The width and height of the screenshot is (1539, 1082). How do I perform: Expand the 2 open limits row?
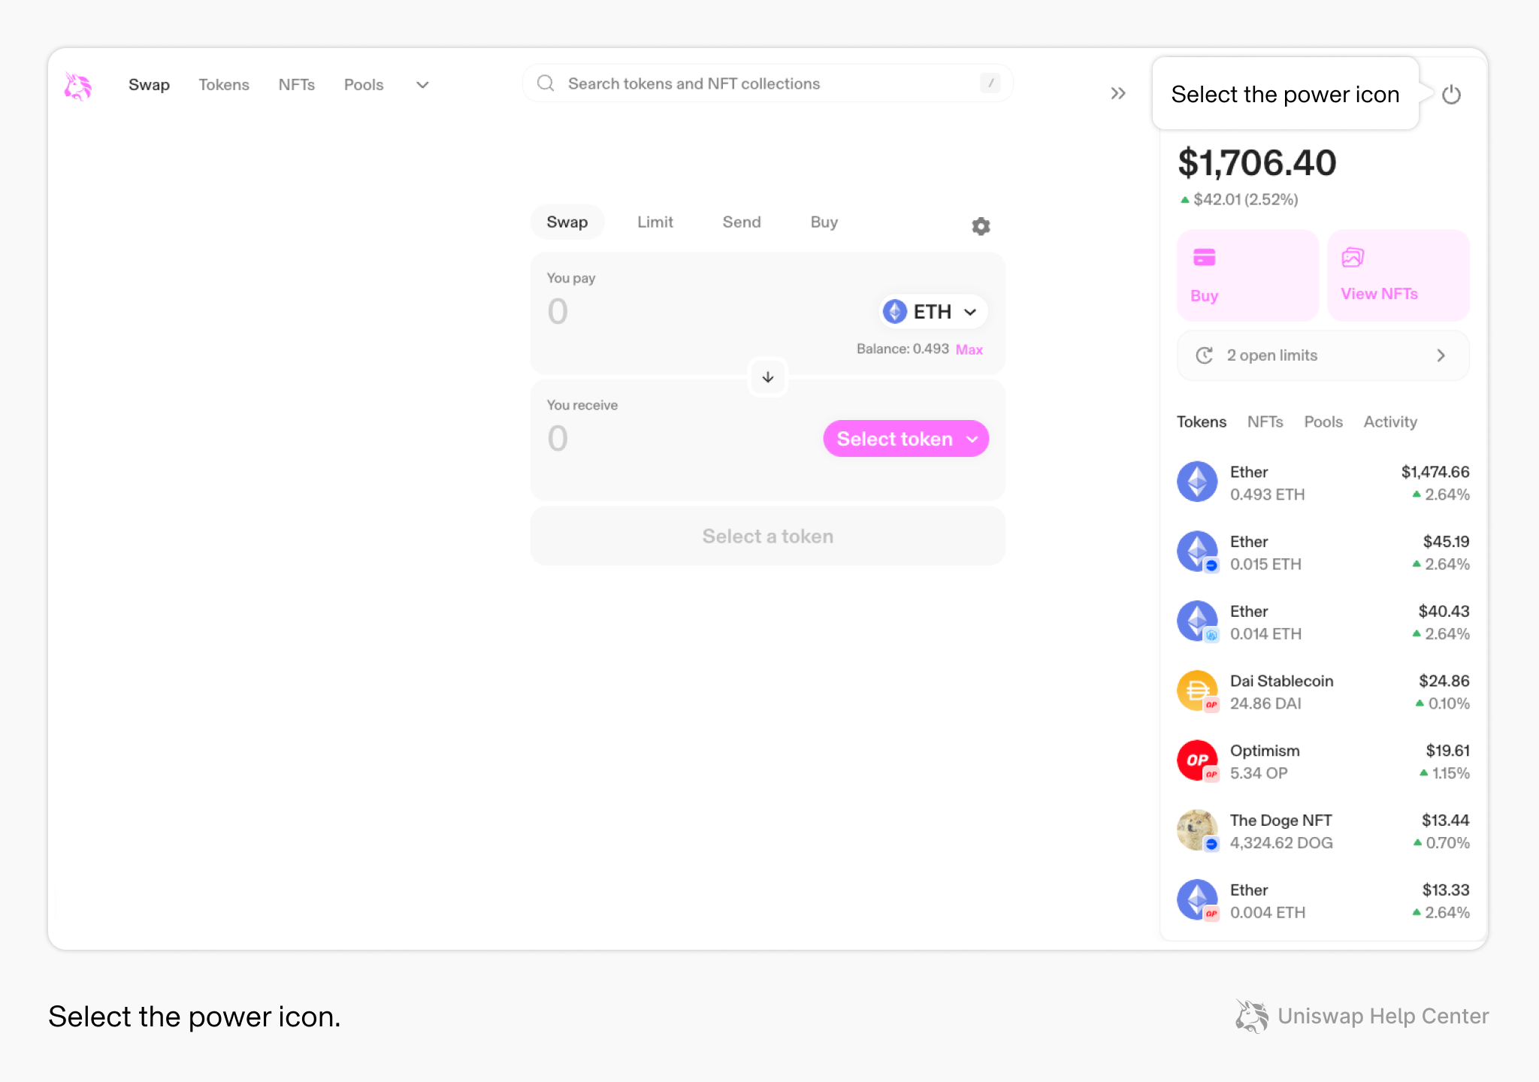click(x=1323, y=355)
